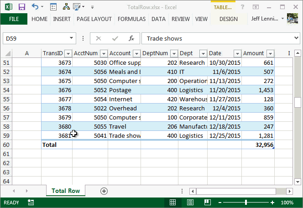This screenshot has height=208, width=303.
Task: Undo the last action
Action: [x=35, y=7]
